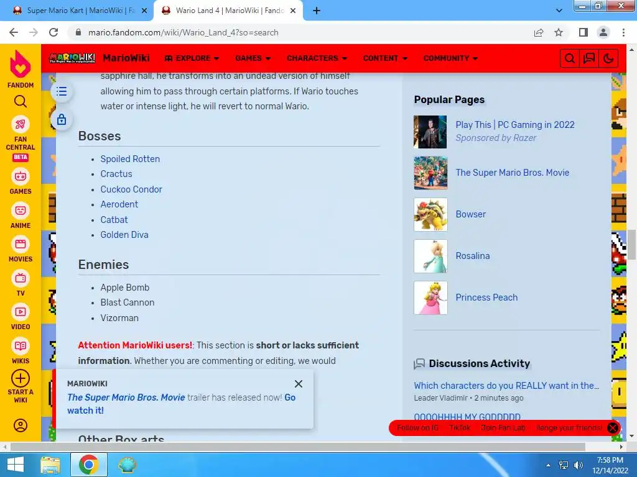Bookmark this page with star icon
This screenshot has width=637, height=477.
tap(559, 32)
